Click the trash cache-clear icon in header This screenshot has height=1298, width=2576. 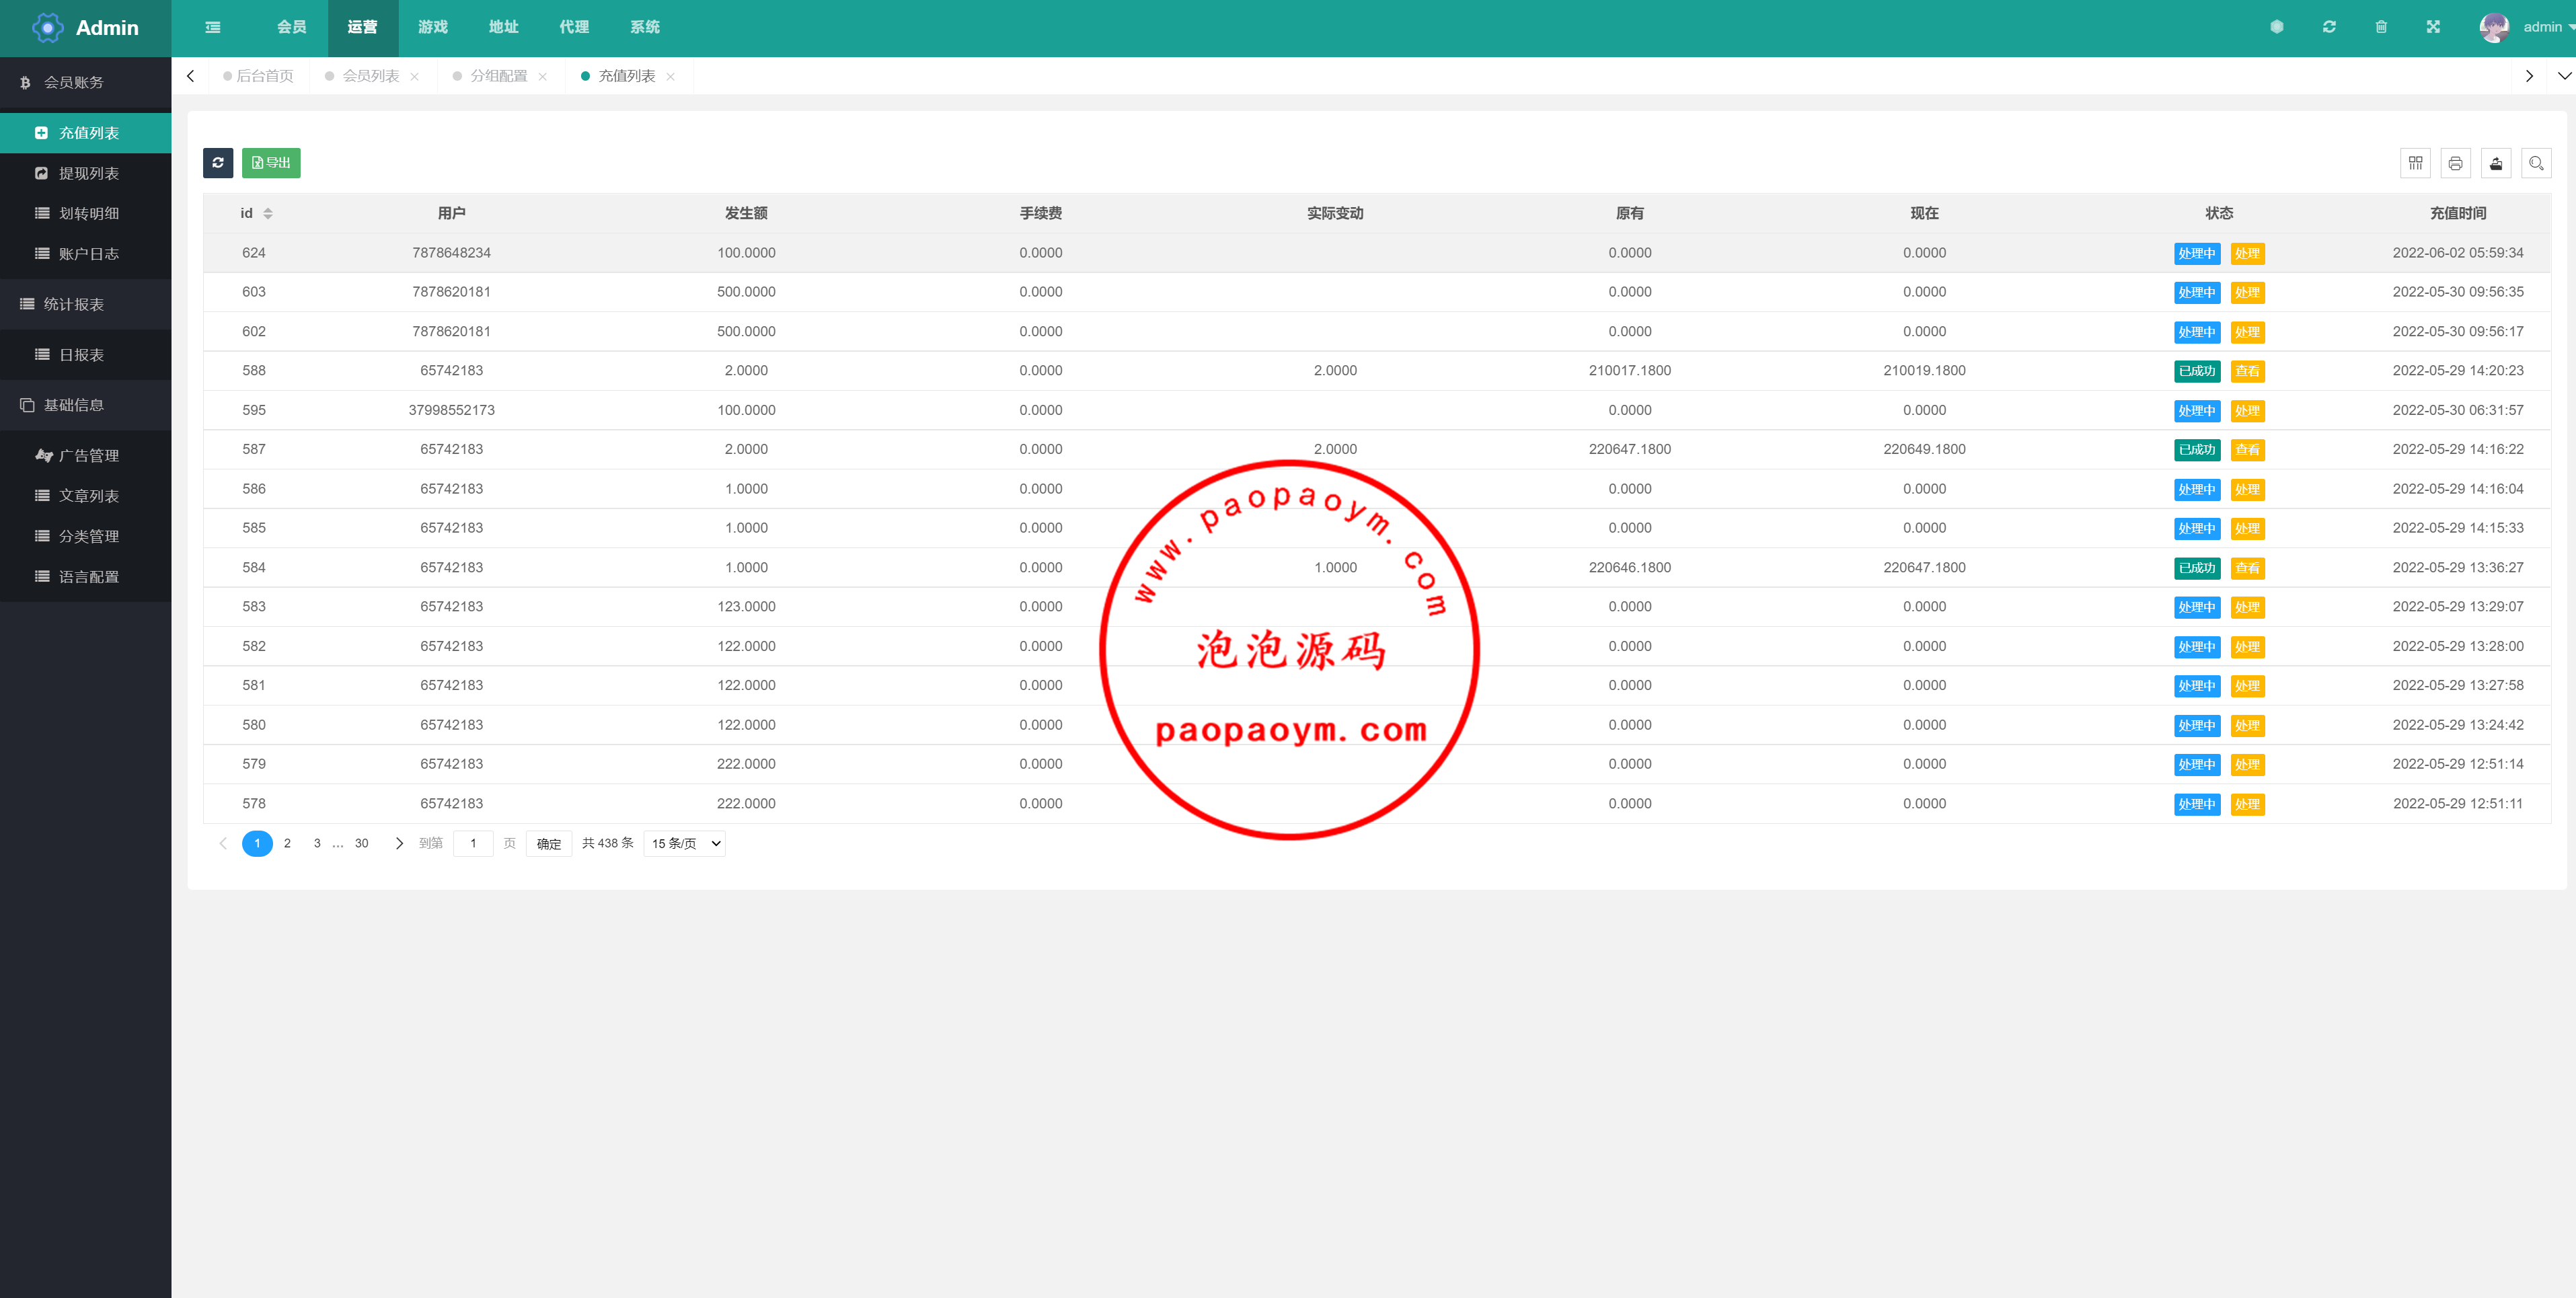pyautogui.click(x=2381, y=27)
